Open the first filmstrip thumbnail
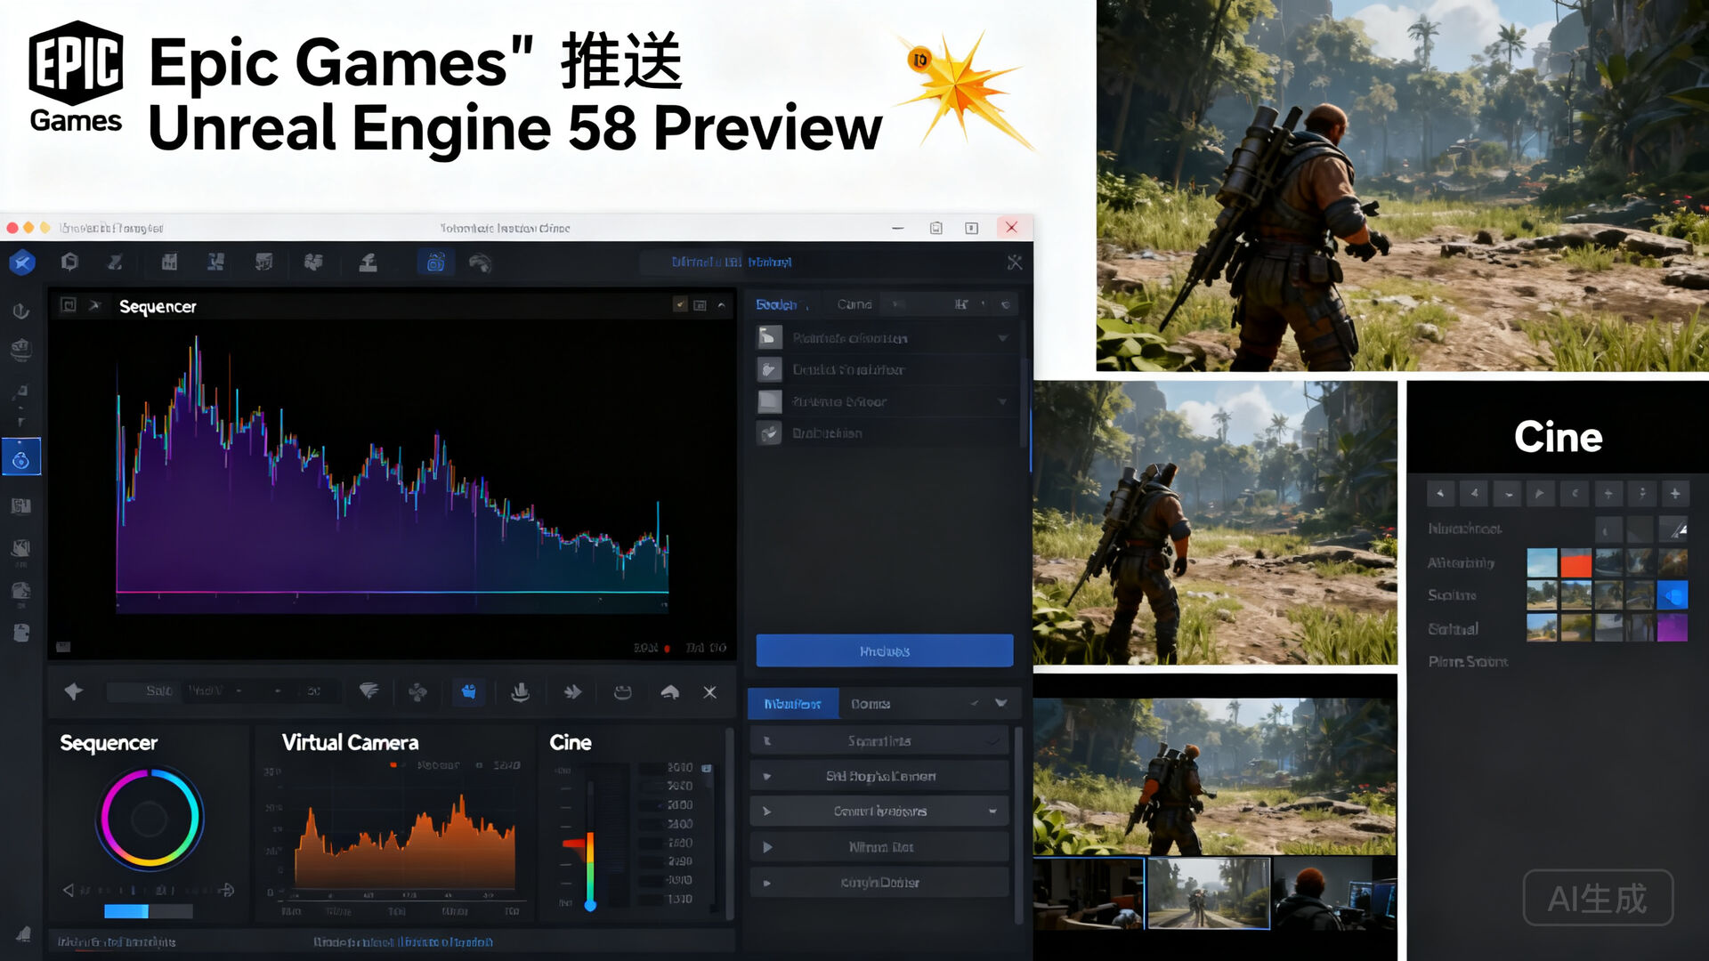This screenshot has height=961, width=1709. (1089, 893)
